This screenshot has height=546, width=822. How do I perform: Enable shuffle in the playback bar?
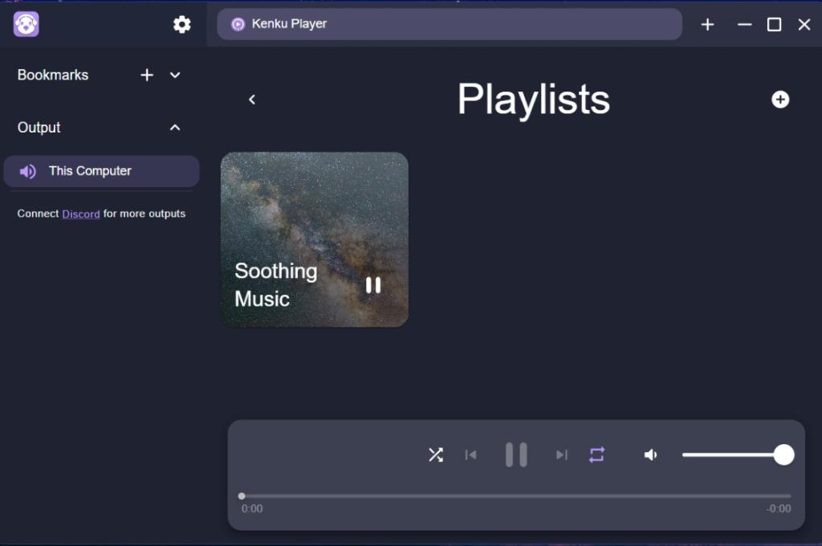(436, 454)
